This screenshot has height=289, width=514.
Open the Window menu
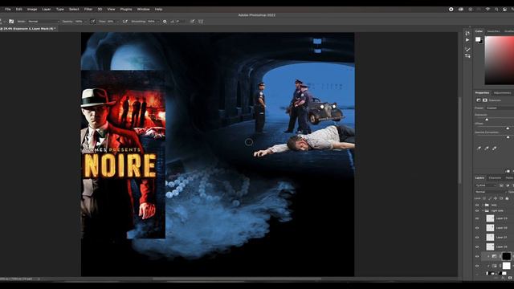click(143, 9)
